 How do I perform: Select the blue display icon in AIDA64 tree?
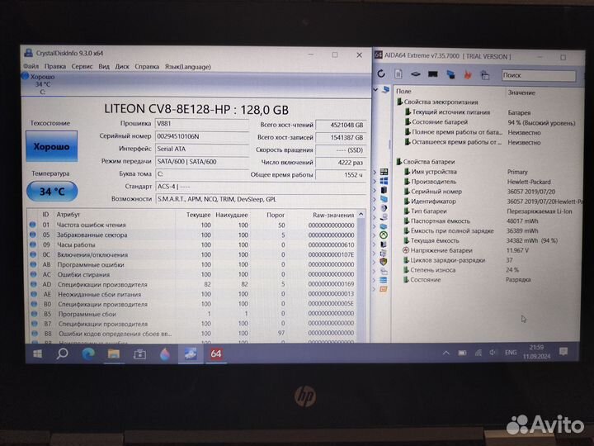pos(384,199)
